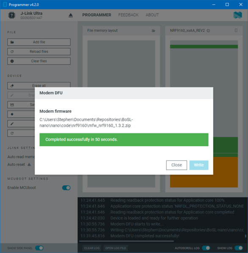Screen dimensions: 248x253
Task: Maximize the Programmer window
Action: (x=227, y=5)
